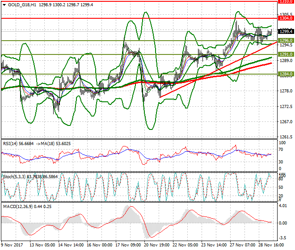Viewport: 295px width, 250px height.
Task: Click the RSI(14) 56.6684 indicator label
Action: point(18,144)
